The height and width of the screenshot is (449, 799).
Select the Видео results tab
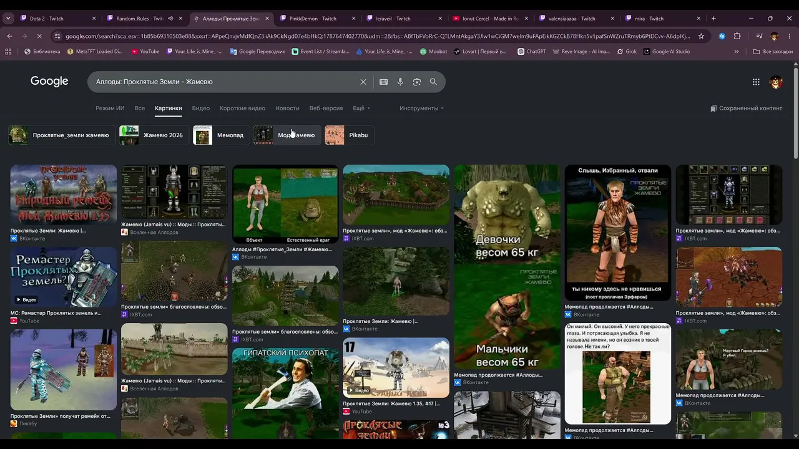coord(201,108)
